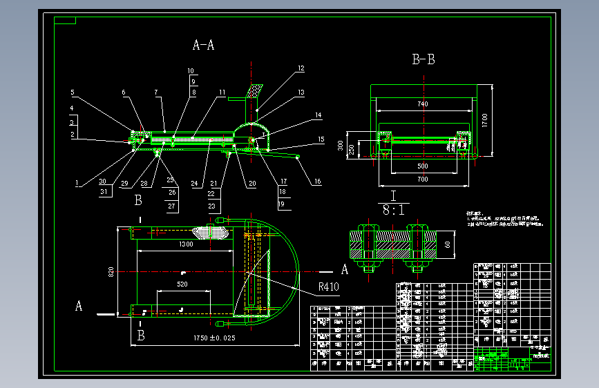Select the 1300 dimension in plan view

[x=186, y=244]
